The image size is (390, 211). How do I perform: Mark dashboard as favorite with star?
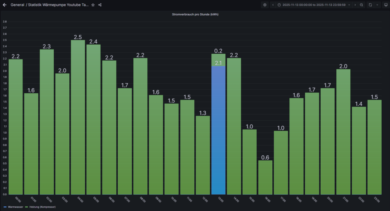point(93,5)
